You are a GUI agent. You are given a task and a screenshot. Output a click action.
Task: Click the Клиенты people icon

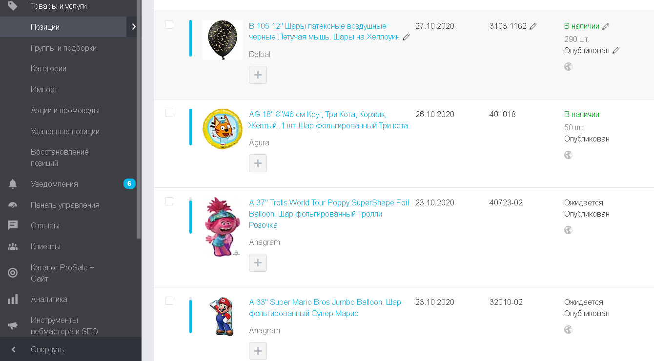[x=13, y=246]
